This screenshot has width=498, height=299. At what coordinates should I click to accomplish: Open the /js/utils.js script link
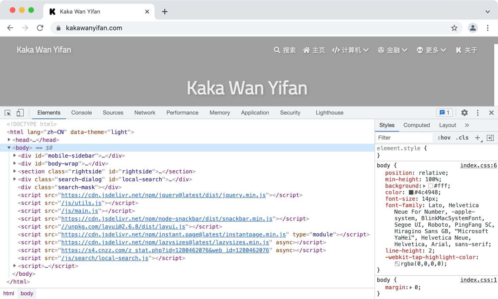[x=81, y=203]
